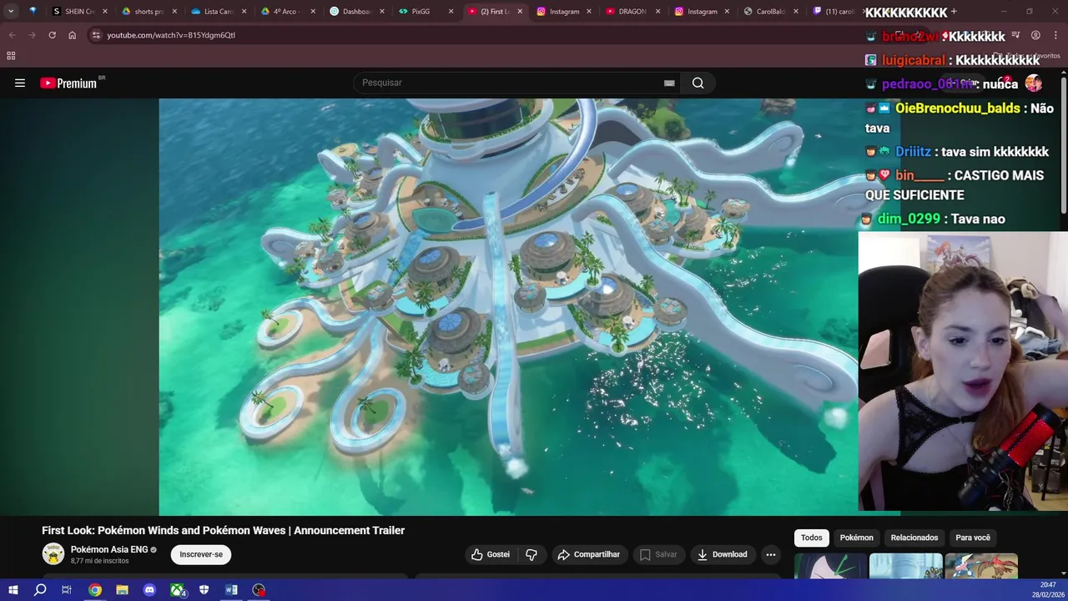The image size is (1068, 601).
Task: Open the Pokémon Asia ENG channel avatar
Action: (x=53, y=554)
